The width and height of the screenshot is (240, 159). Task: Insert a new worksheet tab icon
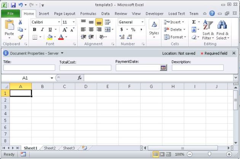tap(84, 148)
